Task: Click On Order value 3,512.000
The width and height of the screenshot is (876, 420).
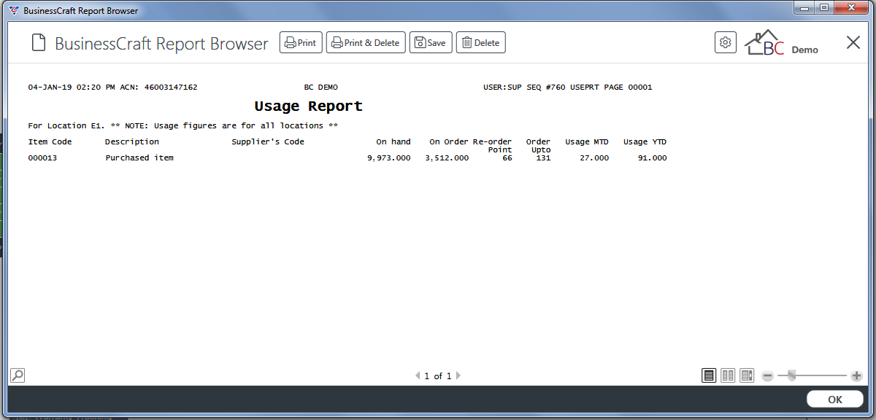Action: (x=447, y=157)
